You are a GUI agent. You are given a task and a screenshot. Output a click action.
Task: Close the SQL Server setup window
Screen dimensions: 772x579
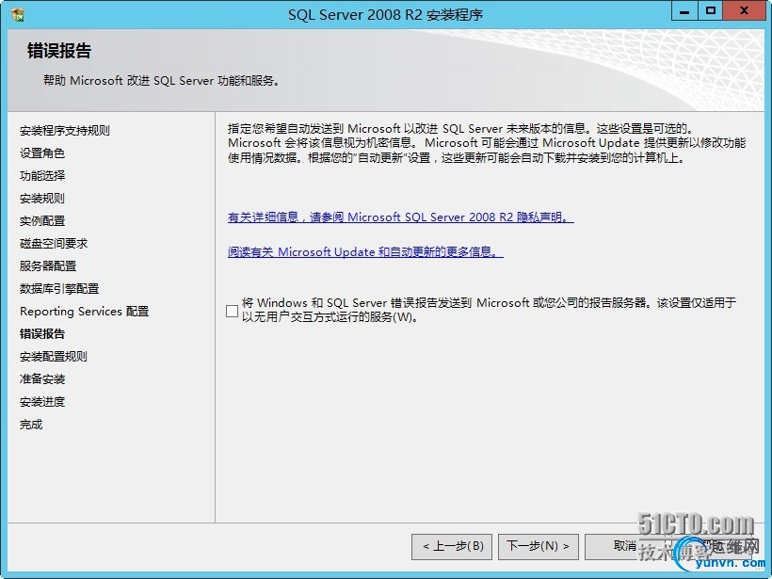744,11
